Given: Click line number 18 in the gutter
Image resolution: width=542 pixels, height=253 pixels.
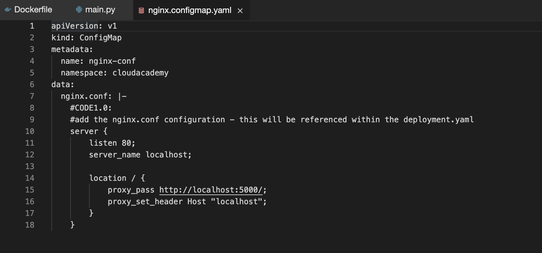Looking at the screenshot, I should 30,225.
